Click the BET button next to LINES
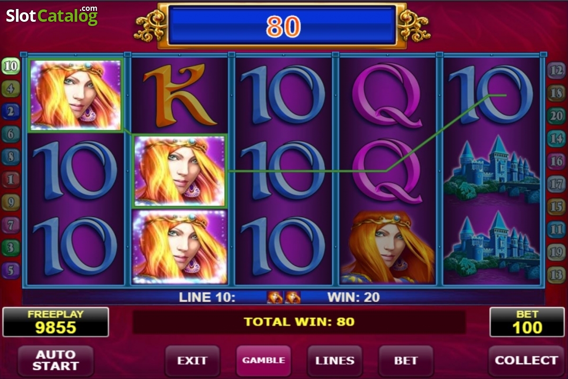Viewport: 568px width, 379px height. pyautogui.click(x=406, y=361)
